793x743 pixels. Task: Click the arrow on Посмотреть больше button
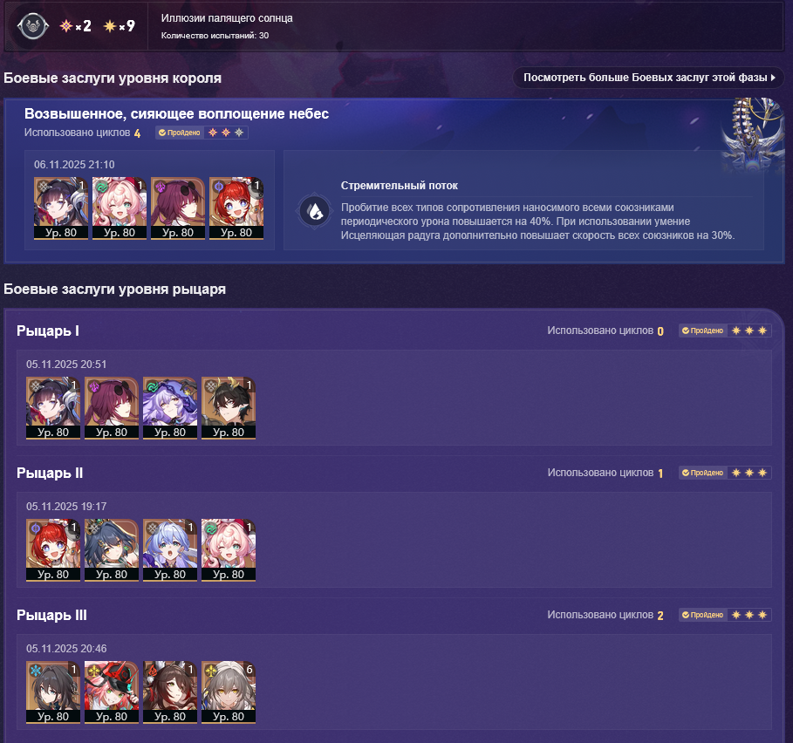click(x=773, y=78)
